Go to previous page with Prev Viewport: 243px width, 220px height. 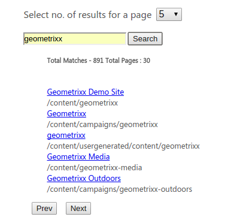tap(44, 209)
